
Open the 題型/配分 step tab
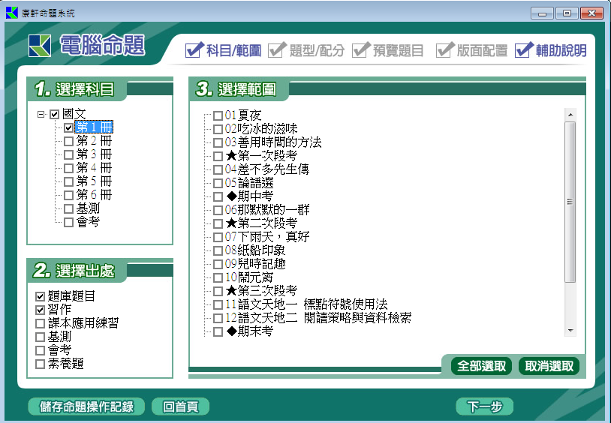click(307, 50)
